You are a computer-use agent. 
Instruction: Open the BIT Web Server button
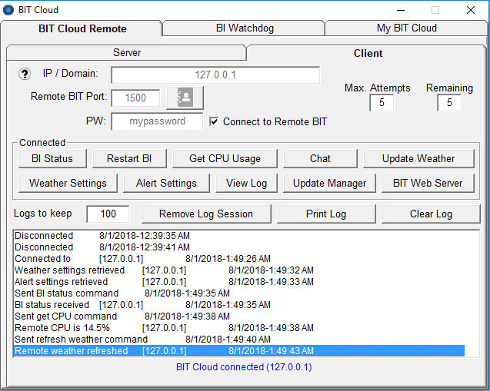[x=428, y=183]
